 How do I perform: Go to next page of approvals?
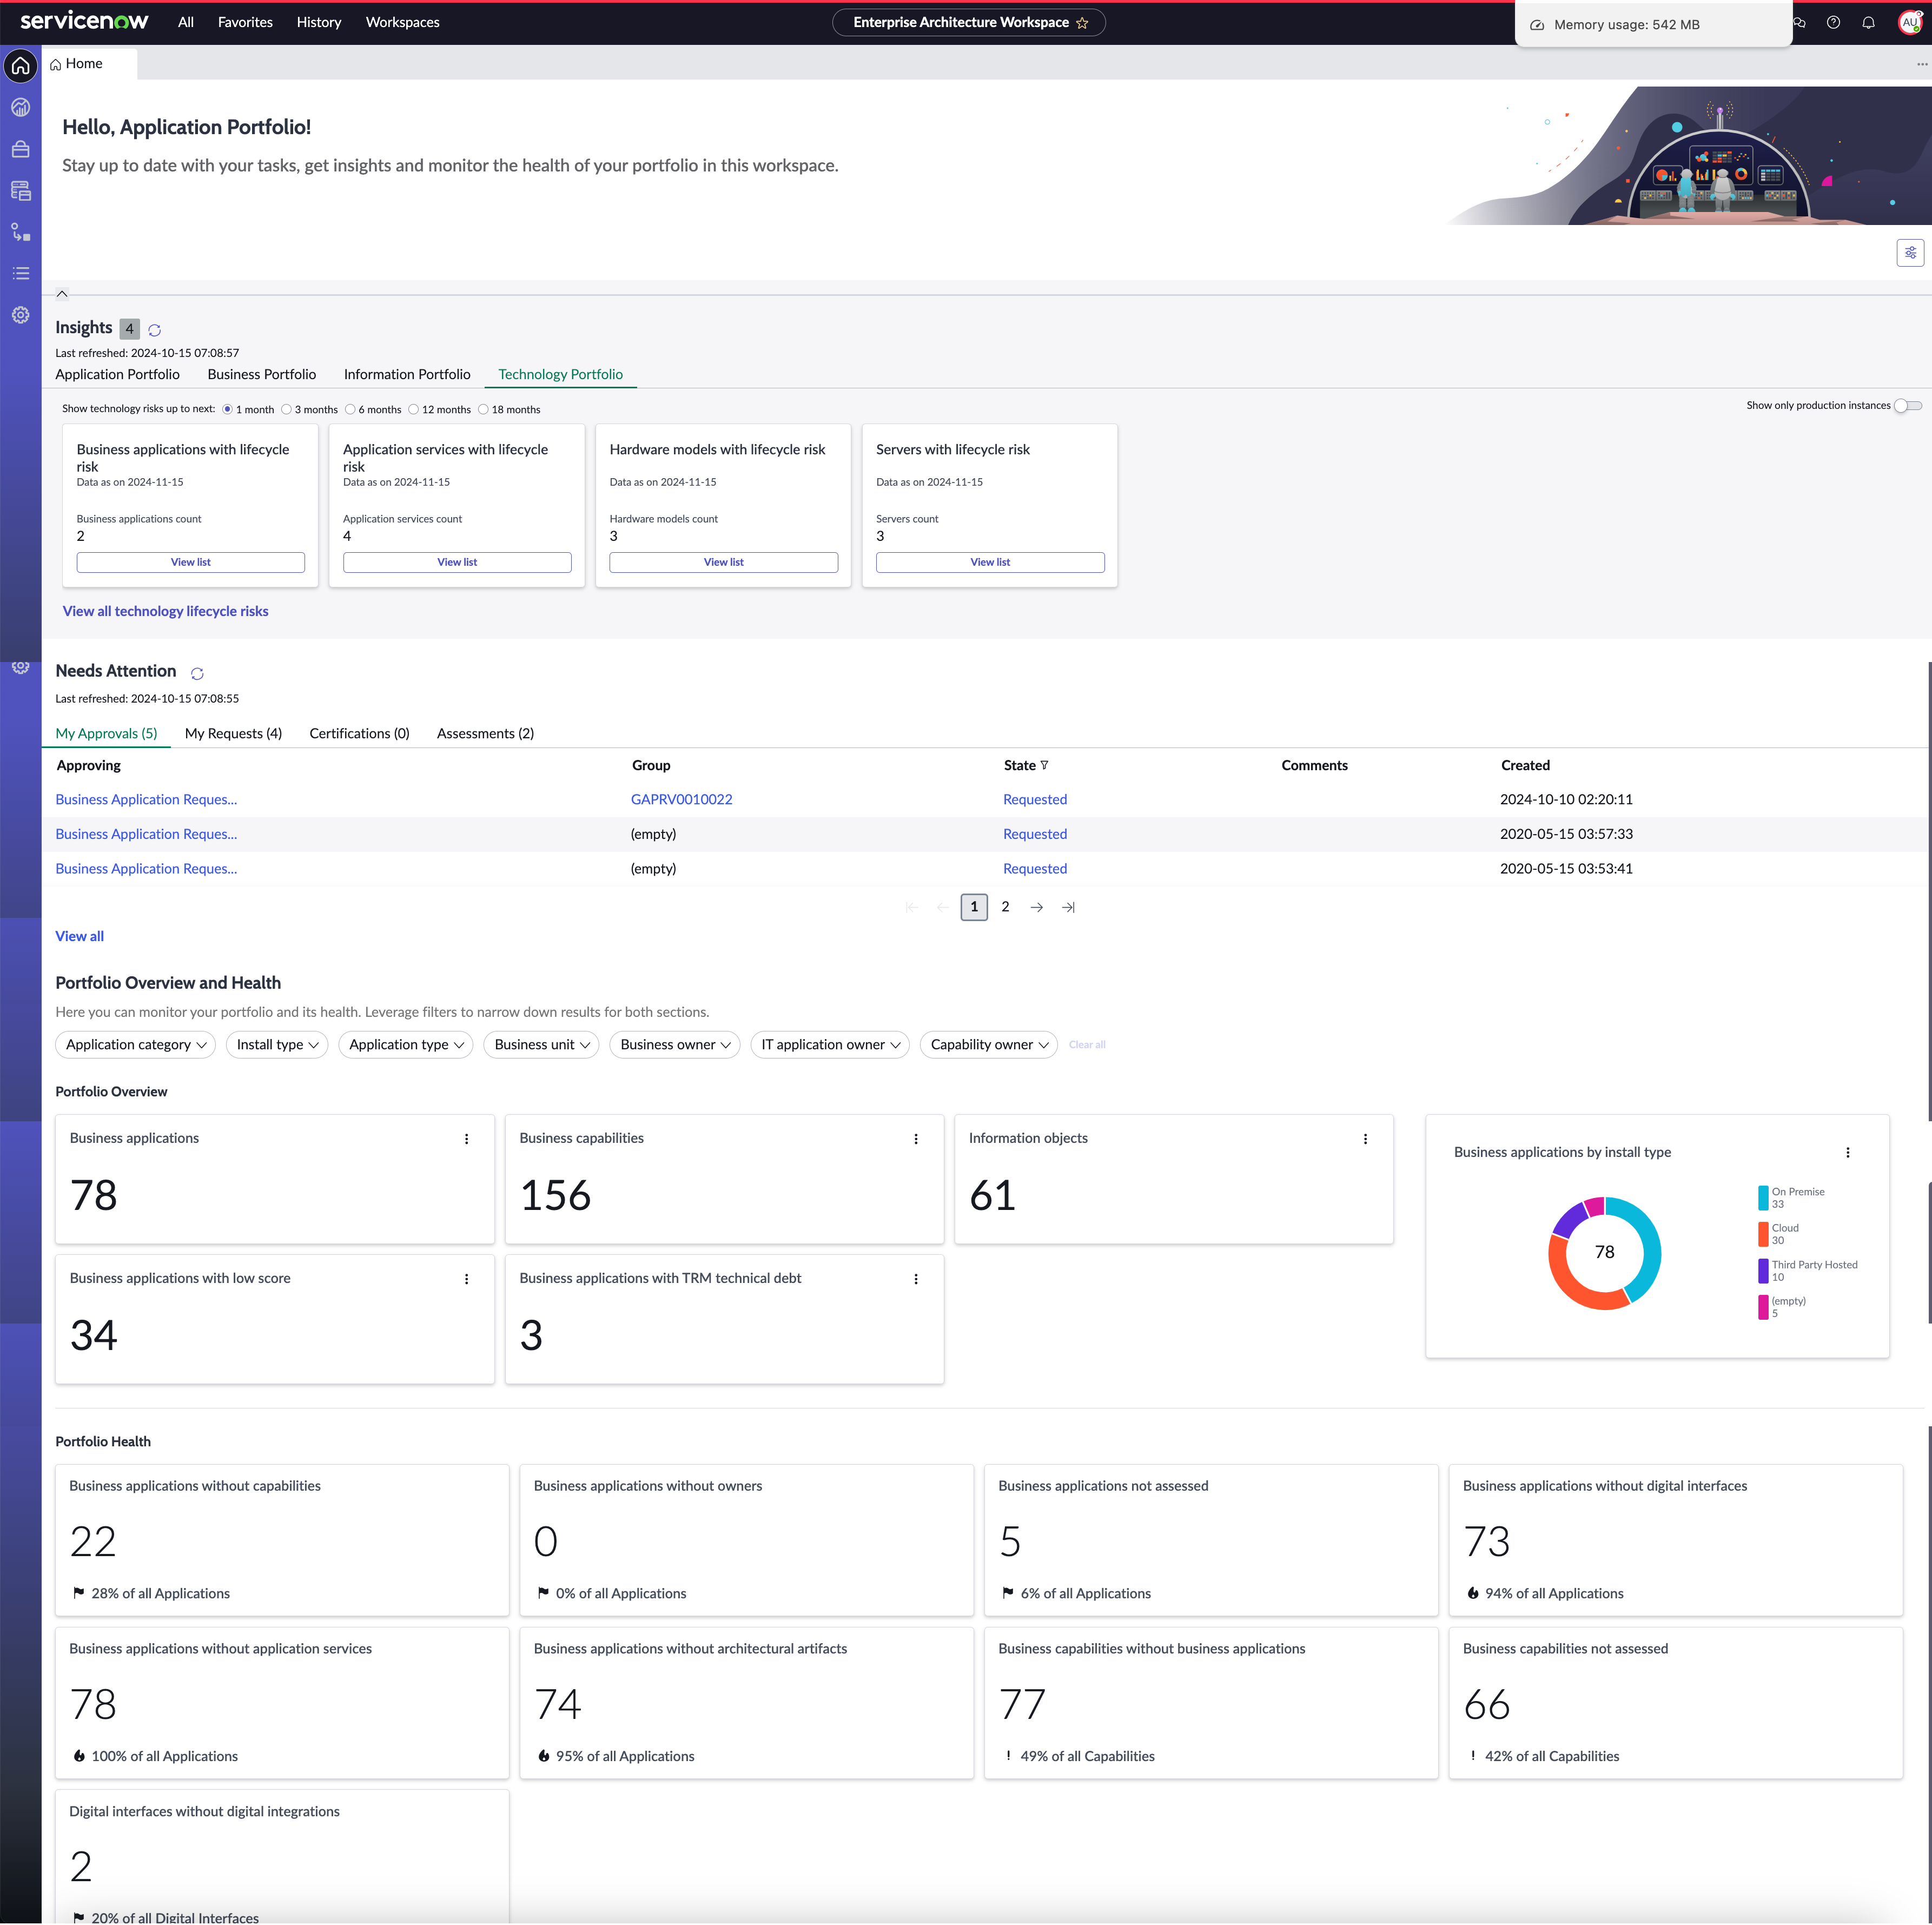1037,908
